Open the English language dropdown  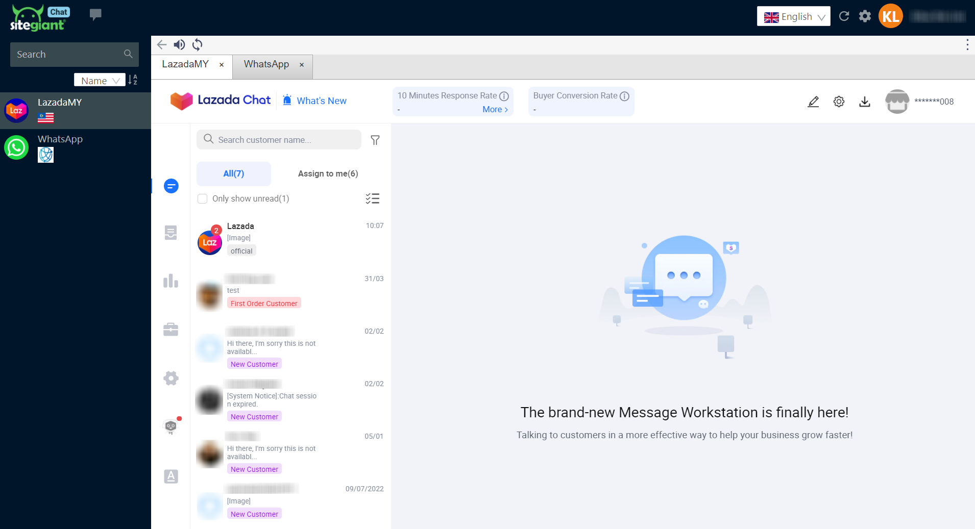(x=793, y=17)
